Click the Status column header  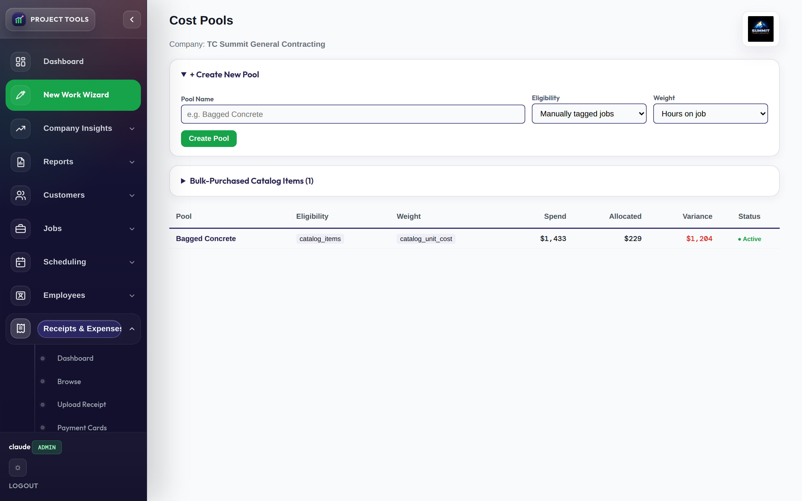749,216
